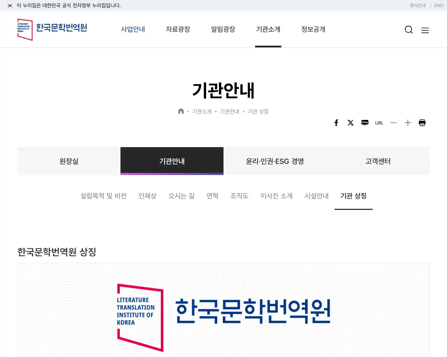Screen dimensions: 447x357
Task: Open 설립목적 및 비전 sub-tab
Action: point(103,196)
